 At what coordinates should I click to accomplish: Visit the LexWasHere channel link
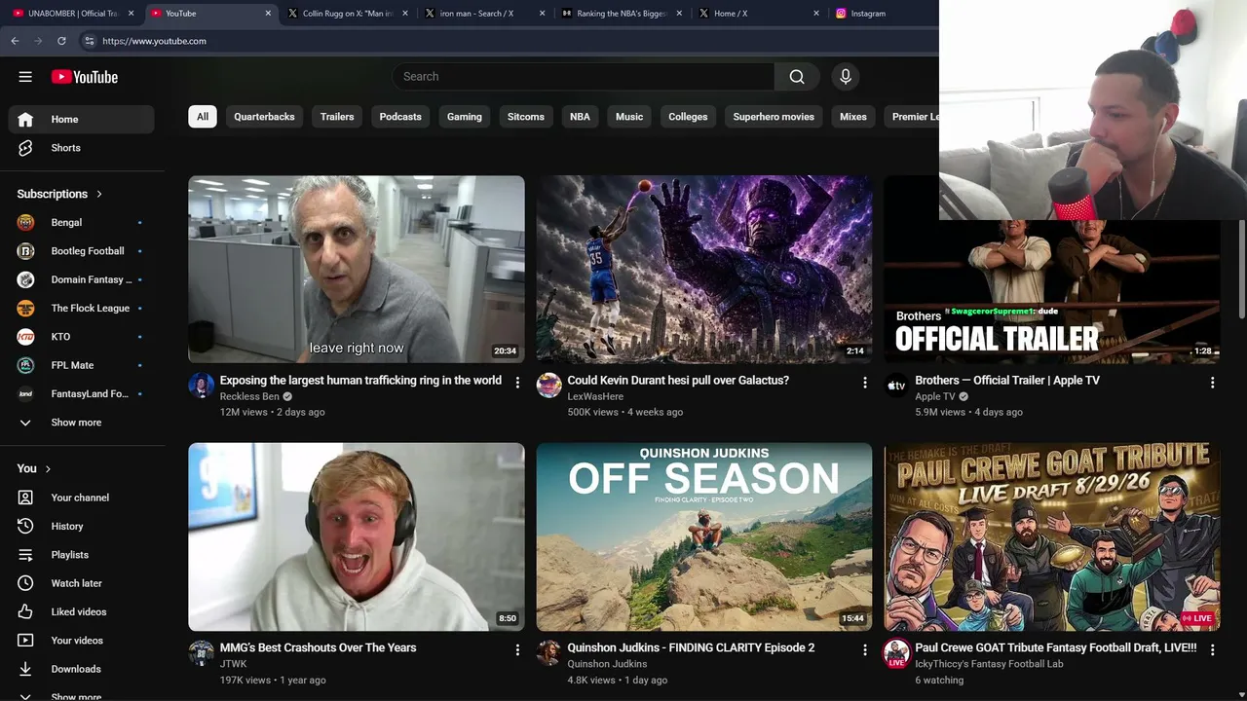(595, 397)
